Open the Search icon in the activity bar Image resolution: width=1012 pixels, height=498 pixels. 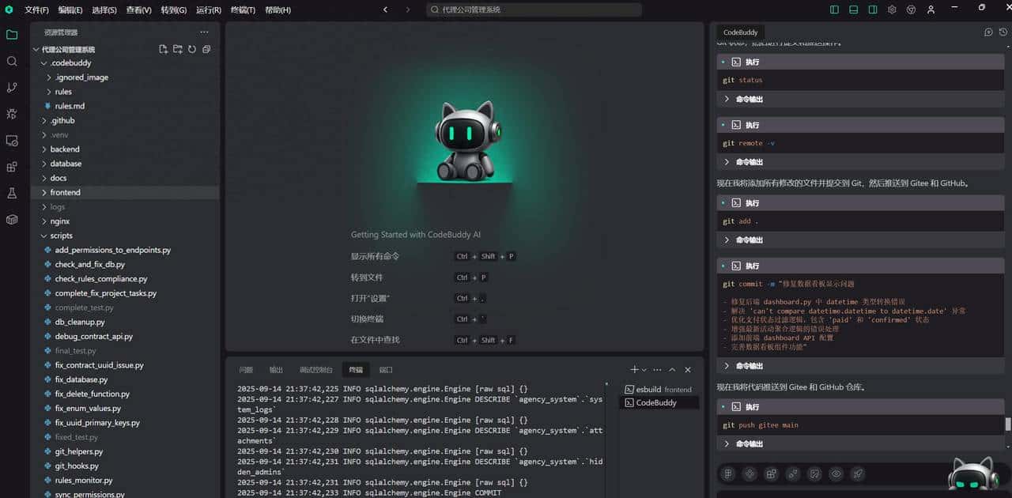point(11,62)
